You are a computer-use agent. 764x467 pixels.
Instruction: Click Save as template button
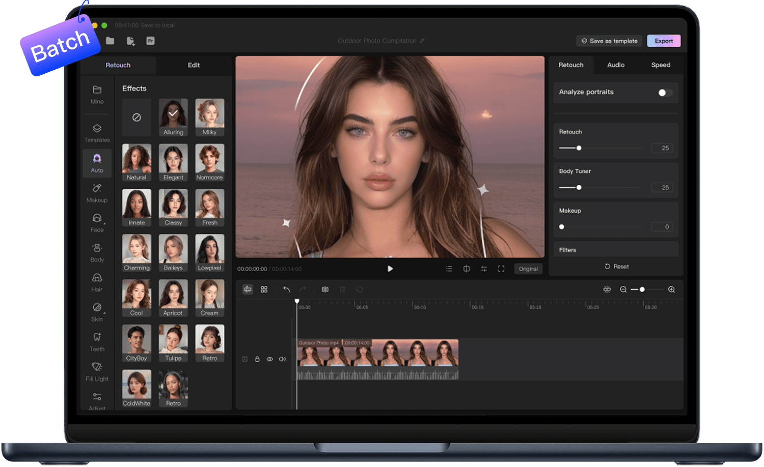pos(609,41)
